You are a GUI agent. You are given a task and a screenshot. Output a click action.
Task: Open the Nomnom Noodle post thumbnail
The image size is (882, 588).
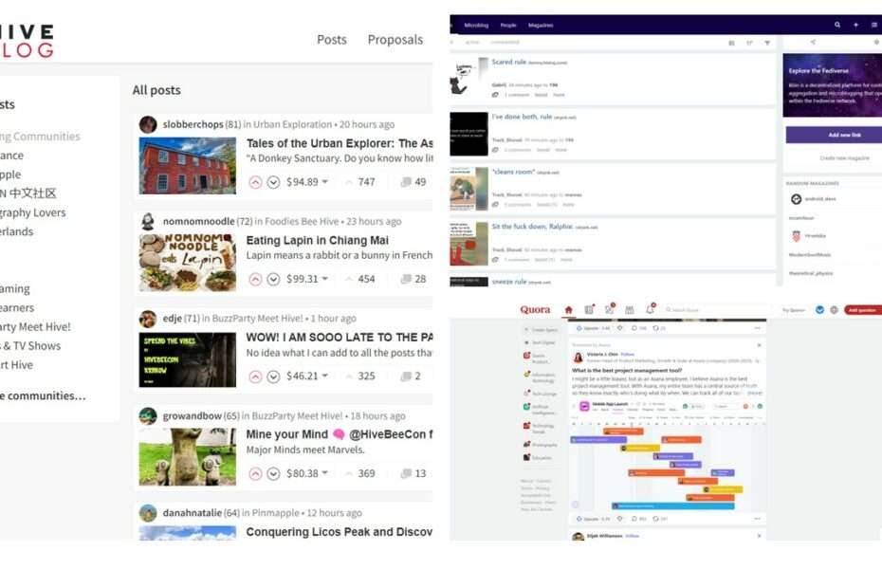click(x=188, y=263)
